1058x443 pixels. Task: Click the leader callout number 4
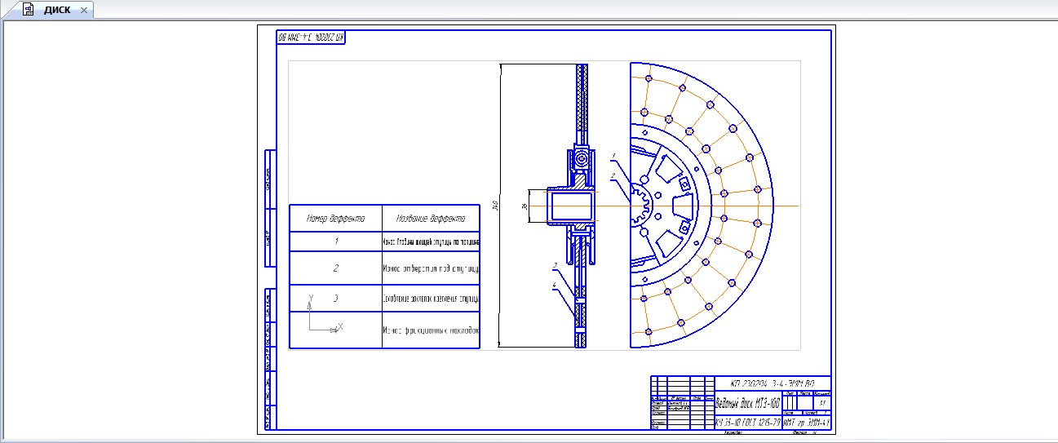pos(554,285)
